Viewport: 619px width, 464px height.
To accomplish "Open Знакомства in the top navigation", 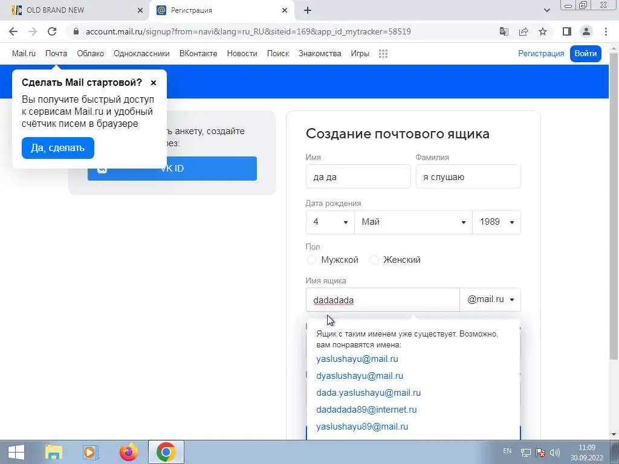I will [320, 54].
